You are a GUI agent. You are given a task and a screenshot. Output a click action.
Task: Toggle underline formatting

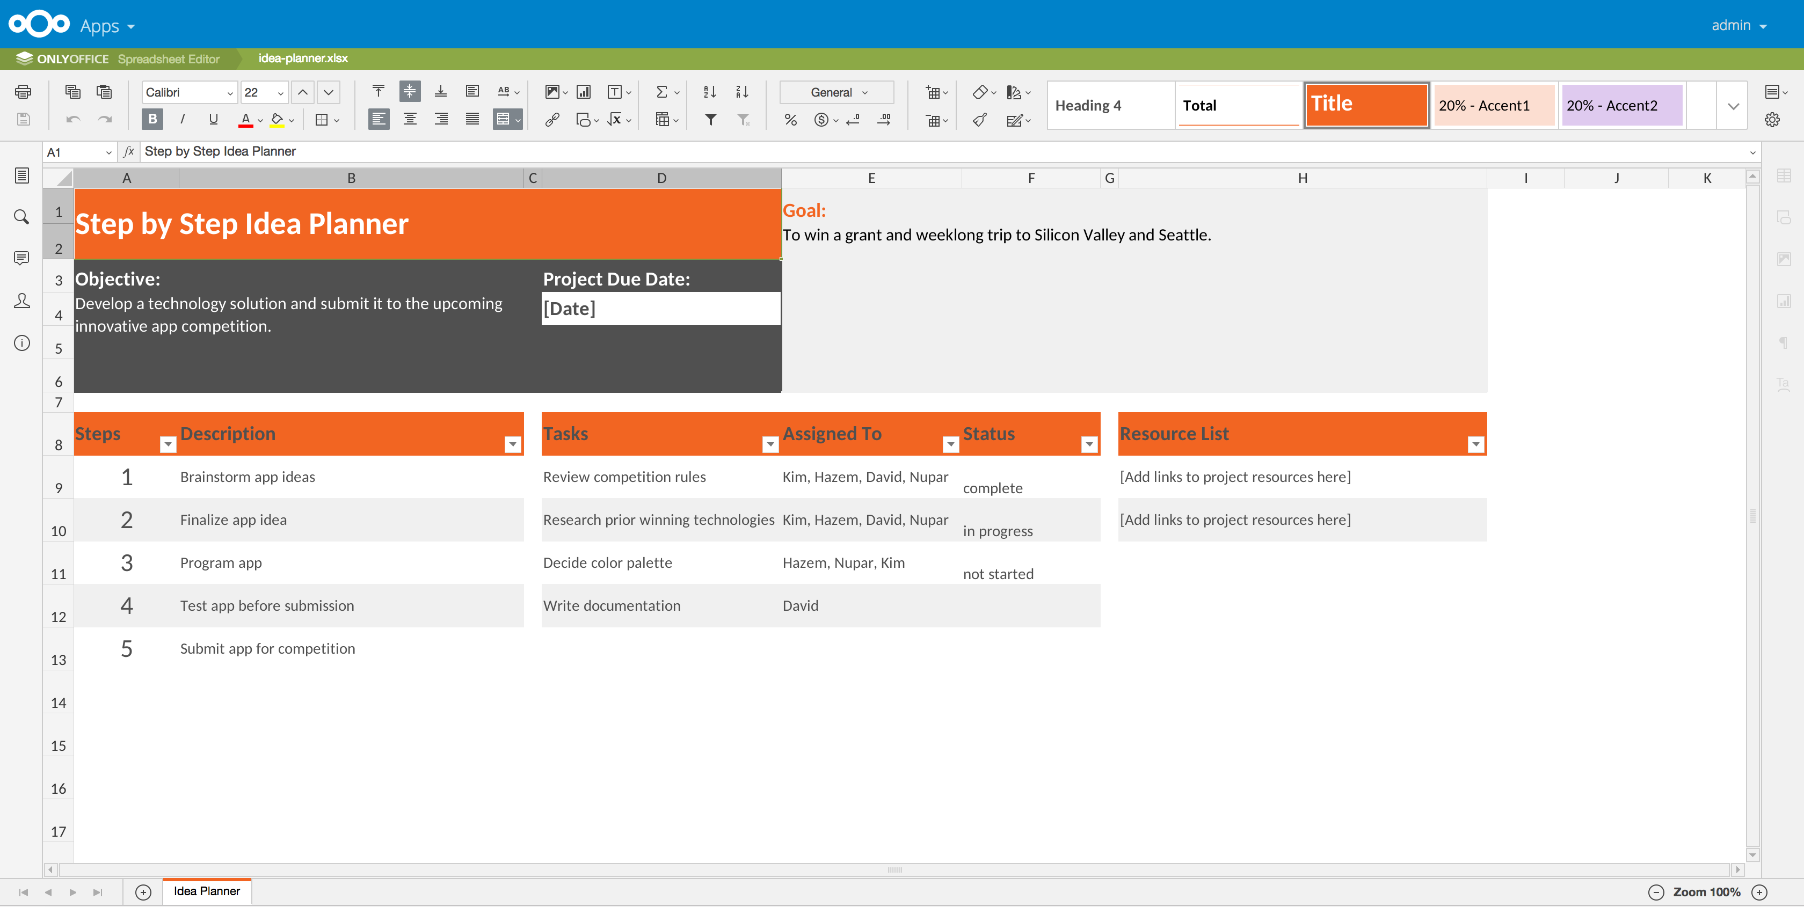click(x=214, y=119)
